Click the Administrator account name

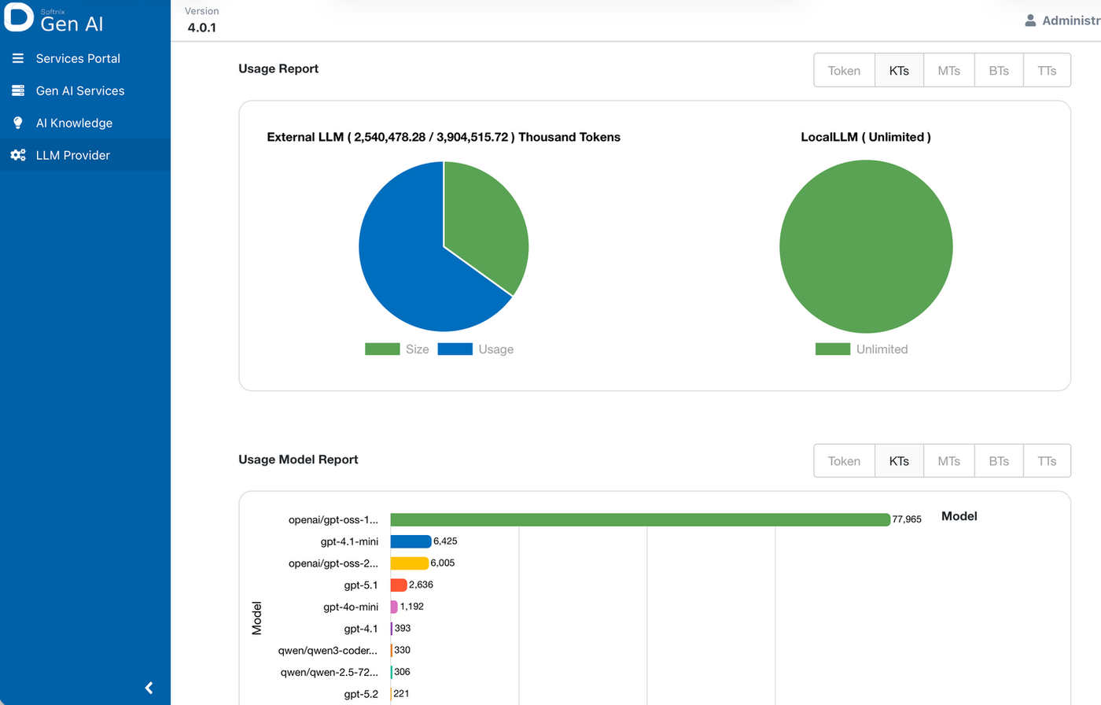[x=1071, y=20]
